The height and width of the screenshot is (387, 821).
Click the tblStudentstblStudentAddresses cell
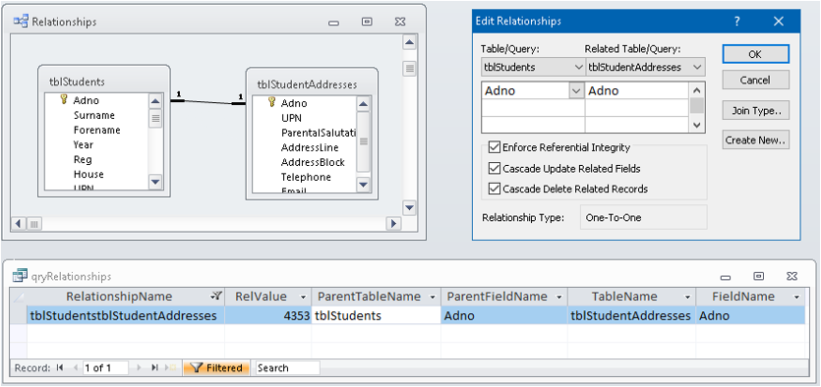click(x=126, y=315)
